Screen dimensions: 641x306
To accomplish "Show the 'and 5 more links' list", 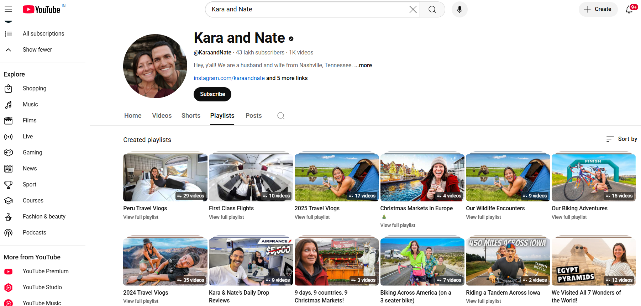I will tap(287, 78).
